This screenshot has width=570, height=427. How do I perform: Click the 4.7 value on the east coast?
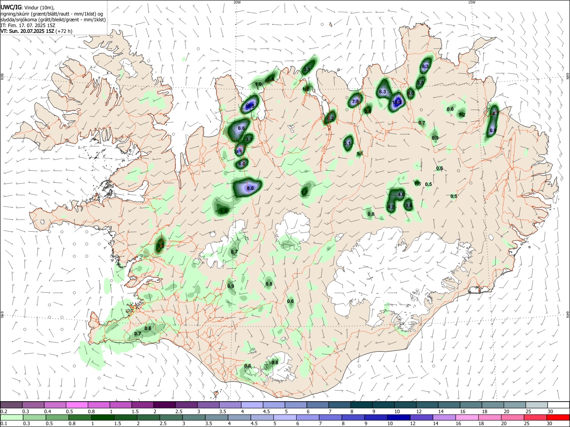[x=495, y=113]
